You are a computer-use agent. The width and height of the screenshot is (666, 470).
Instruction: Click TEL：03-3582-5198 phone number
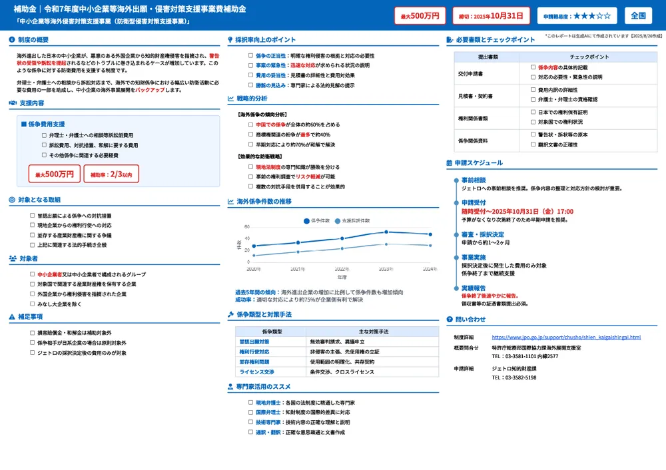click(x=514, y=377)
